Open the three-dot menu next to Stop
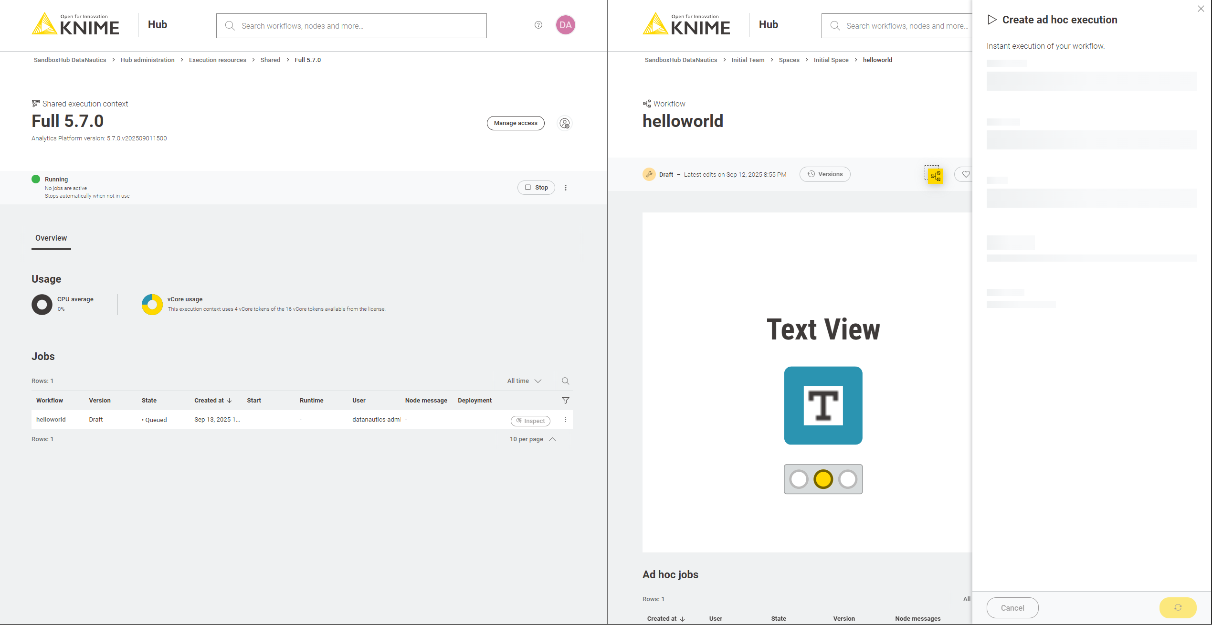Image resolution: width=1212 pixels, height=625 pixels. (566, 188)
